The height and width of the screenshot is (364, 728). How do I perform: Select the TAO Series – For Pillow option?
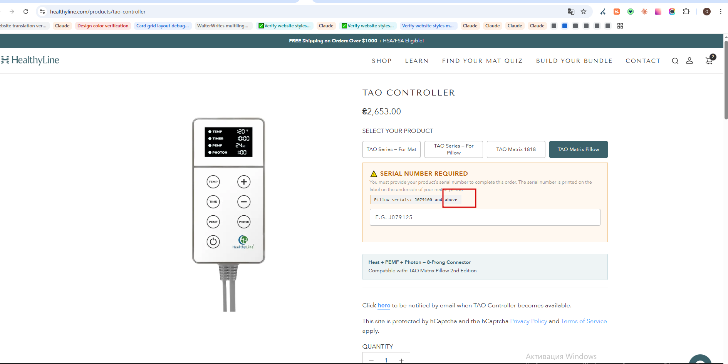pos(454,149)
